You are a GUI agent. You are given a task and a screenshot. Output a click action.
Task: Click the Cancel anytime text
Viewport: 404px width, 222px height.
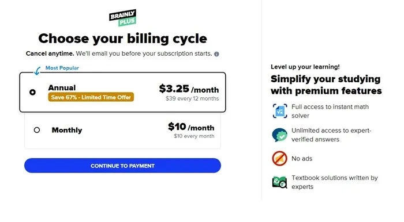[x=50, y=53]
